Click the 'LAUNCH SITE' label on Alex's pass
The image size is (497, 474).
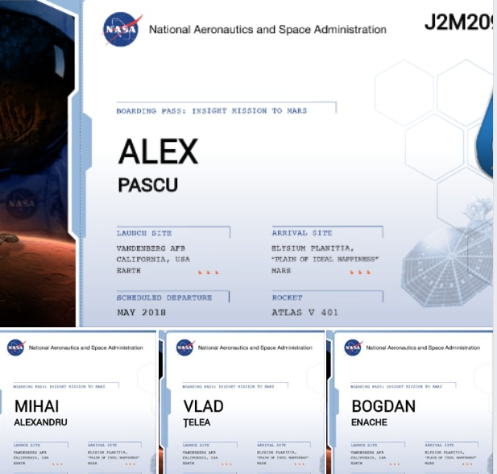(x=144, y=233)
